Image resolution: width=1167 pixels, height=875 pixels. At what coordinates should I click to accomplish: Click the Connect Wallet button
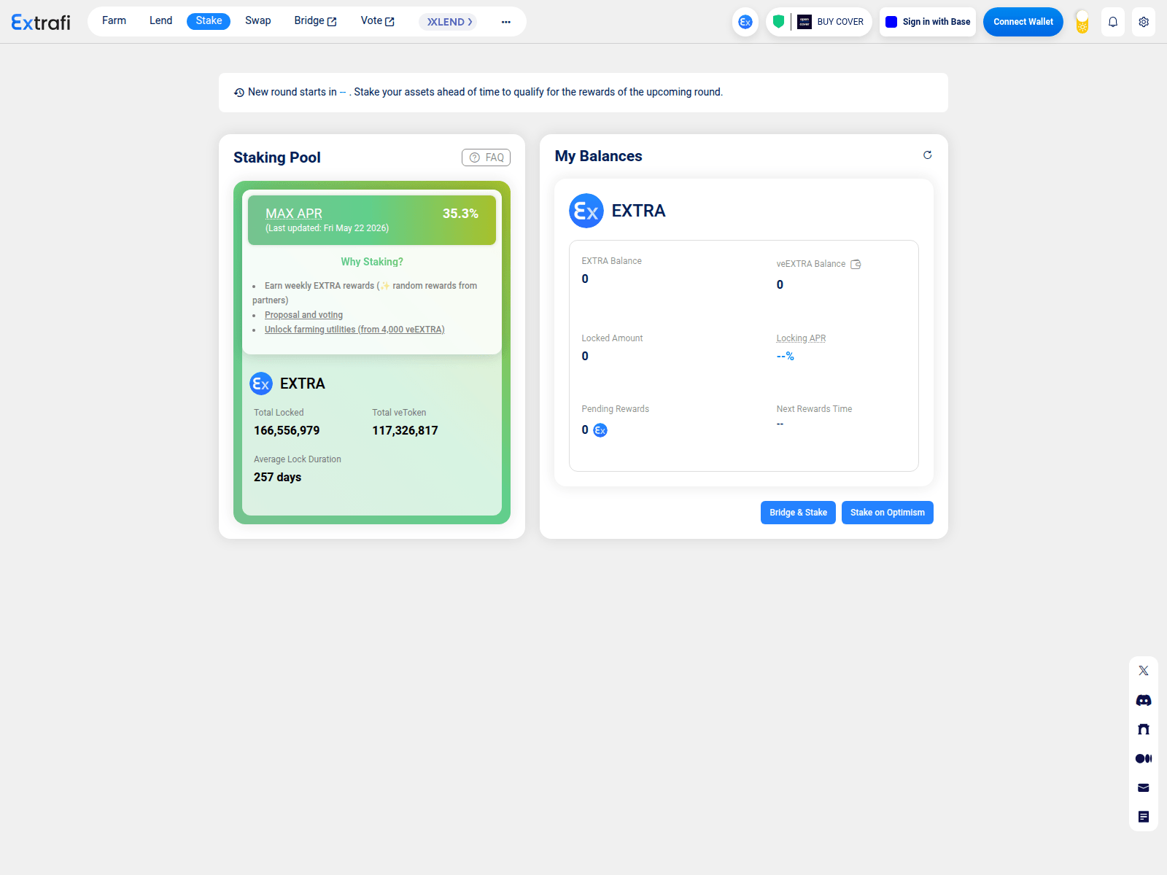tap(1023, 22)
